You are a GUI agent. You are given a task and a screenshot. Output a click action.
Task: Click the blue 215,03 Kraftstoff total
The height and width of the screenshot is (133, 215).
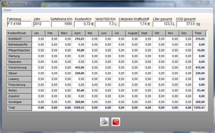(199, 39)
